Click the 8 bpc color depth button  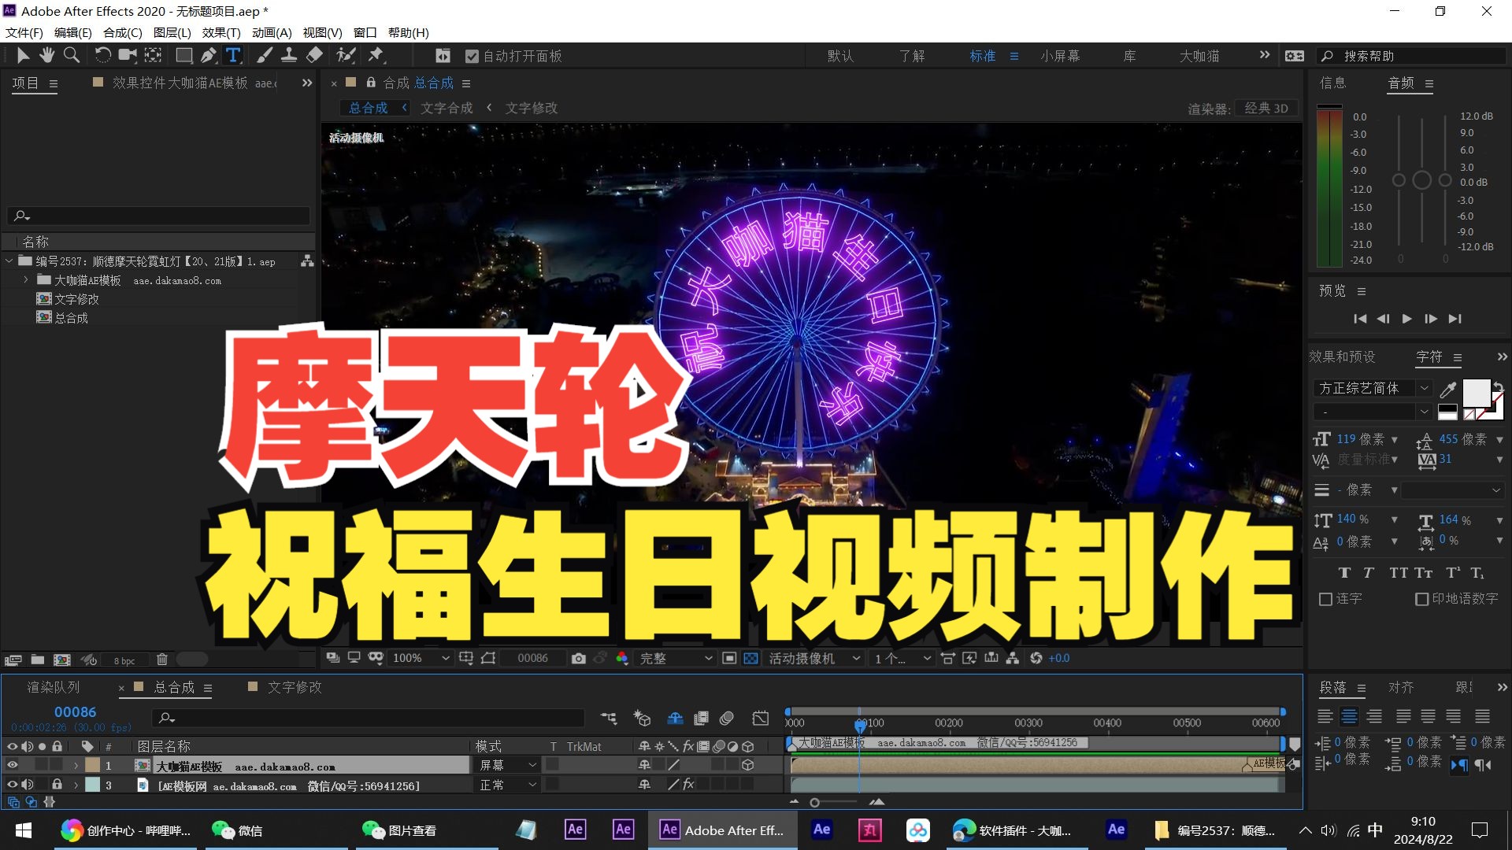[124, 660]
